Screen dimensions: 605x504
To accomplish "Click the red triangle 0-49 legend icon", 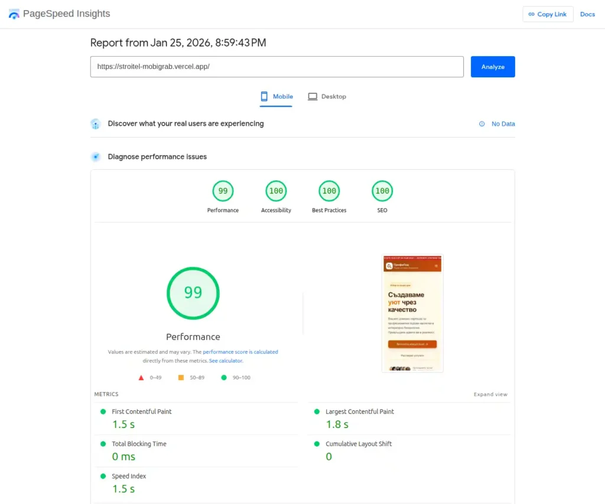I will click(x=141, y=377).
